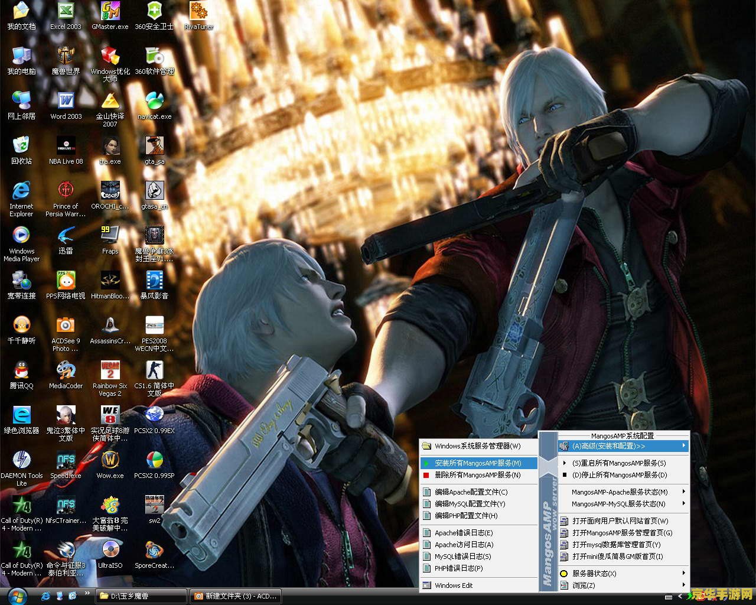Expand (A)高级(安装和配置) submenu arrow

[x=684, y=446]
